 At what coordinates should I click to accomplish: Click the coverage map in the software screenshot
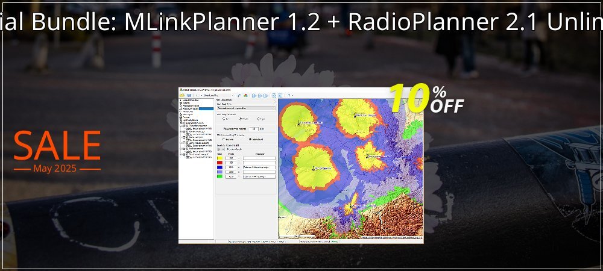point(350,169)
